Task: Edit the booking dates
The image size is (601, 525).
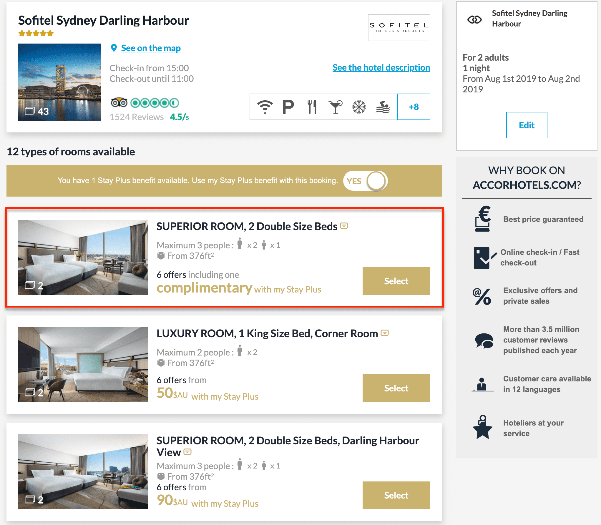Action: point(526,125)
